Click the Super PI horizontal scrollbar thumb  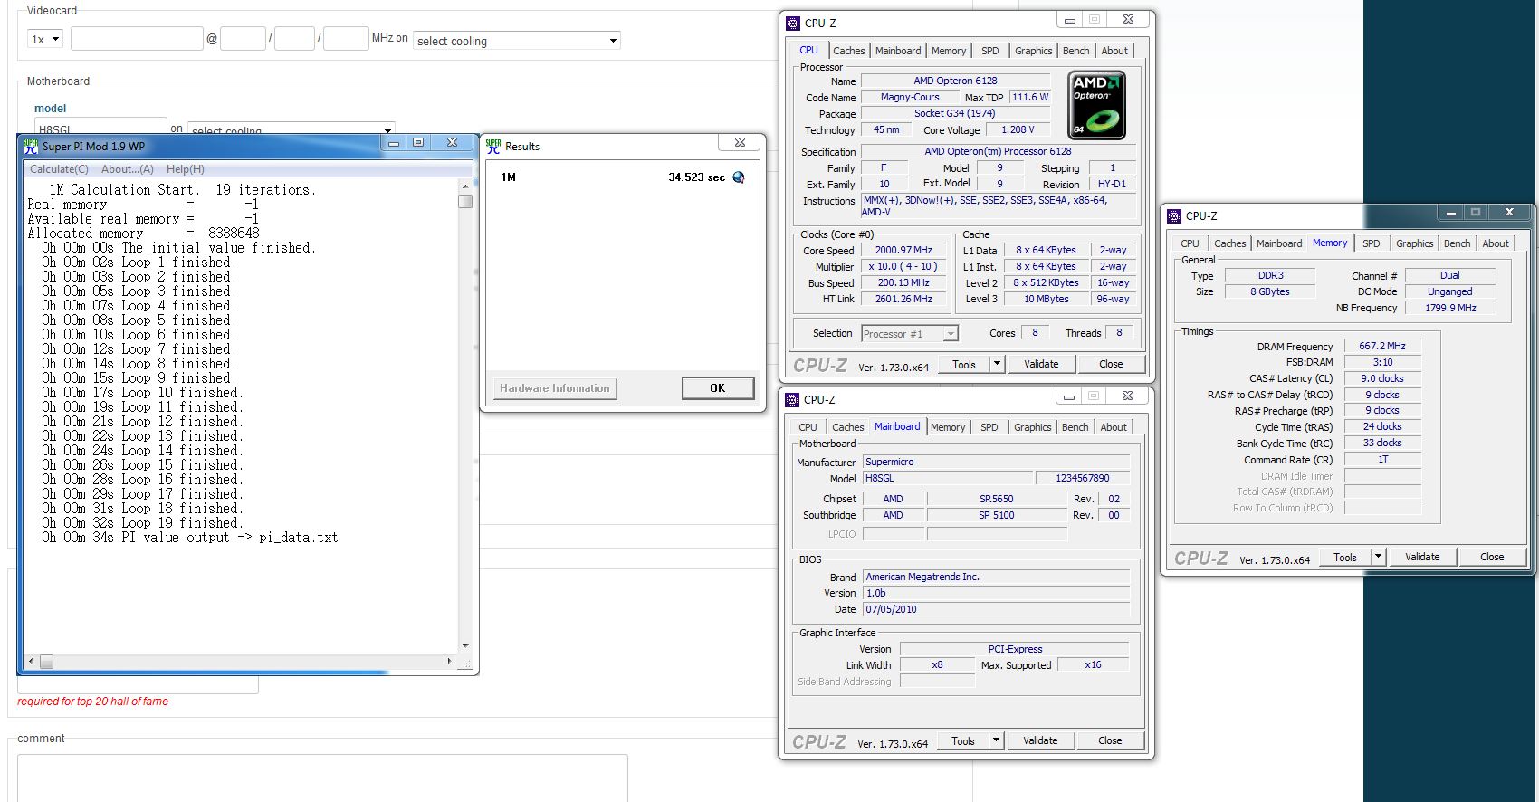[x=46, y=662]
